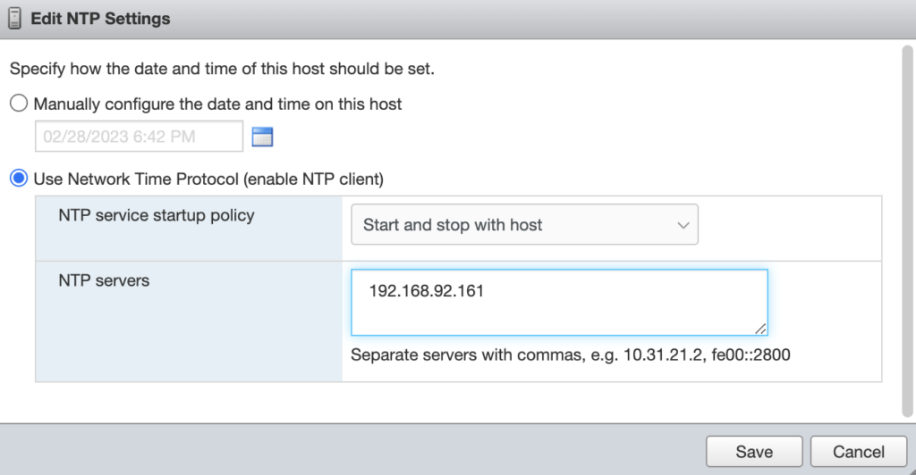The image size is (916, 475).
Task: Click the 'NTP service startup policy' label
Action: tap(157, 215)
